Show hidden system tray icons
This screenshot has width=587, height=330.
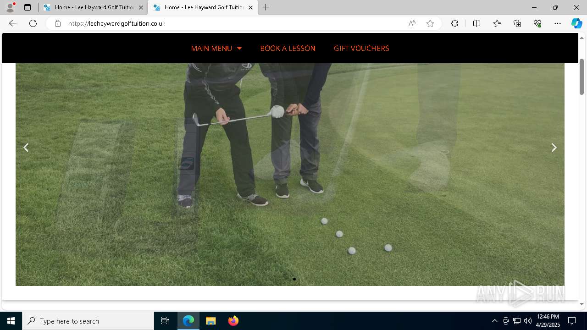[494, 321]
